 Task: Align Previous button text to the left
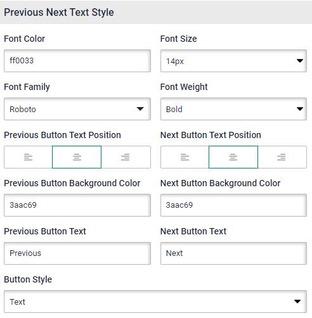28,157
